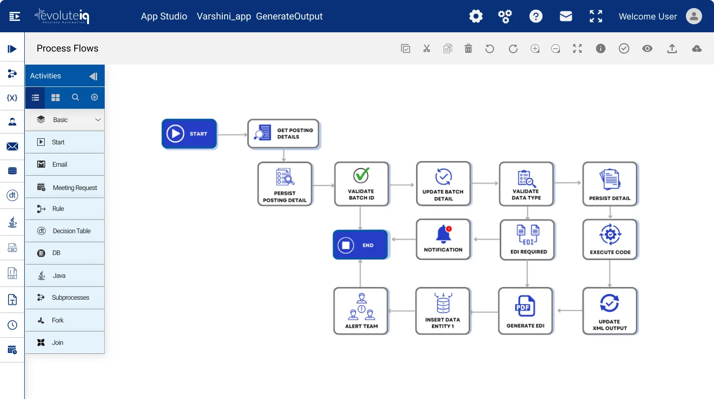Zoom in on the process flow canvas
Screen dimensions: 714x399
point(535,48)
